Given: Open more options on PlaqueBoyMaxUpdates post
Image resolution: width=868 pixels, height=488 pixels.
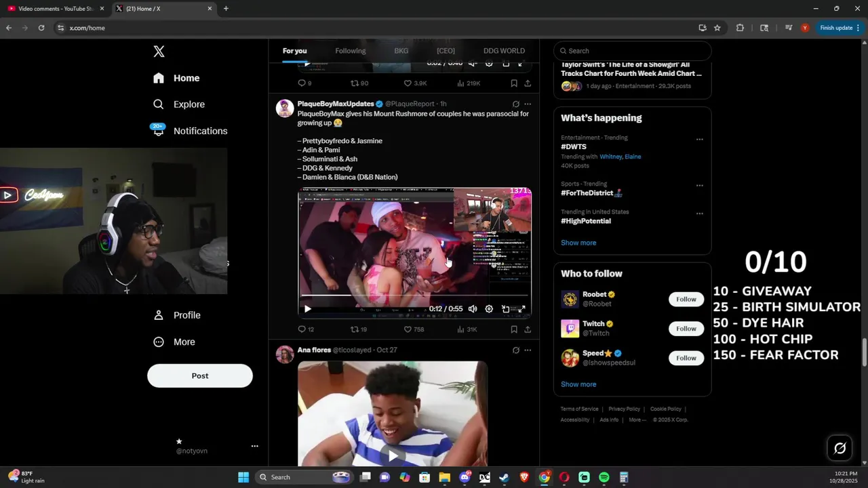Looking at the screenshot, I should coord(528,104).
